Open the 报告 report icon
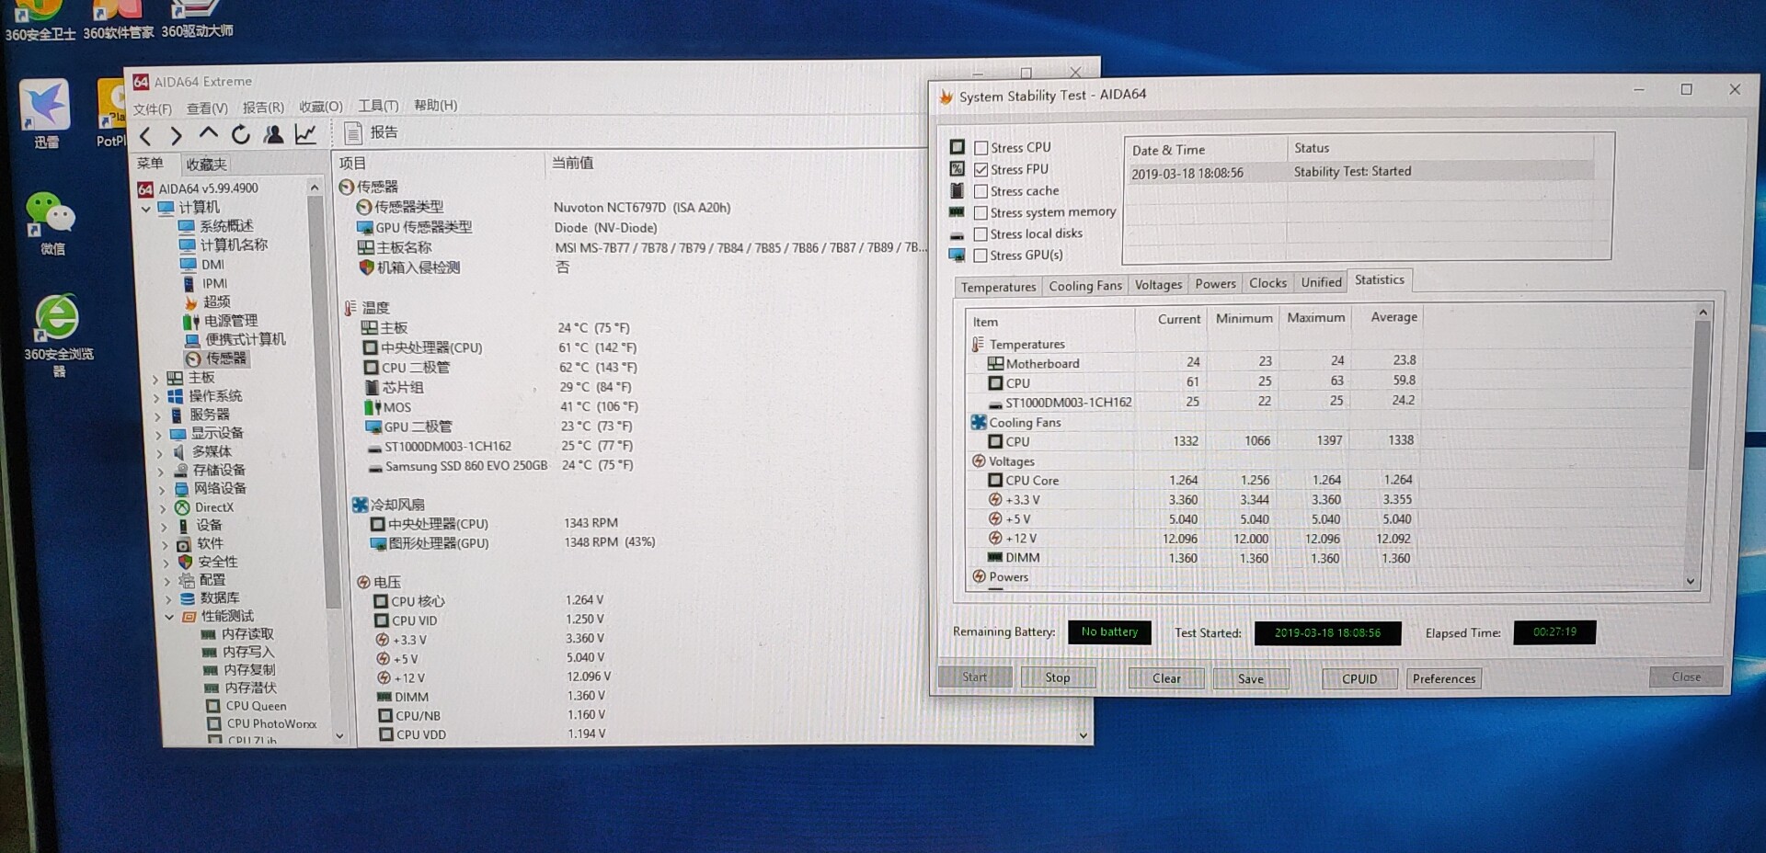The image size is (1766, 853). click(353, 133)
